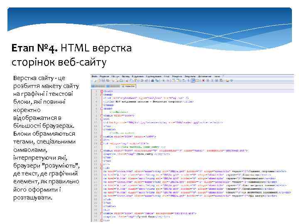Open the Запуск menu
The image size is (299, 224).
coord(190,76)
